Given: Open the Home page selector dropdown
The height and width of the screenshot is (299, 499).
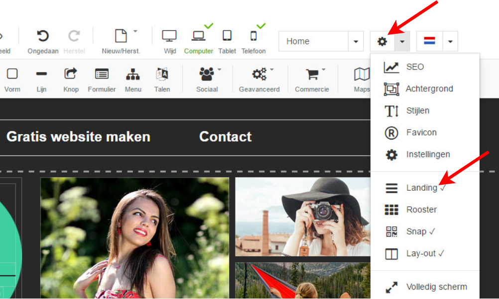Looking at the screenshot, I should (x=357, y=41).
